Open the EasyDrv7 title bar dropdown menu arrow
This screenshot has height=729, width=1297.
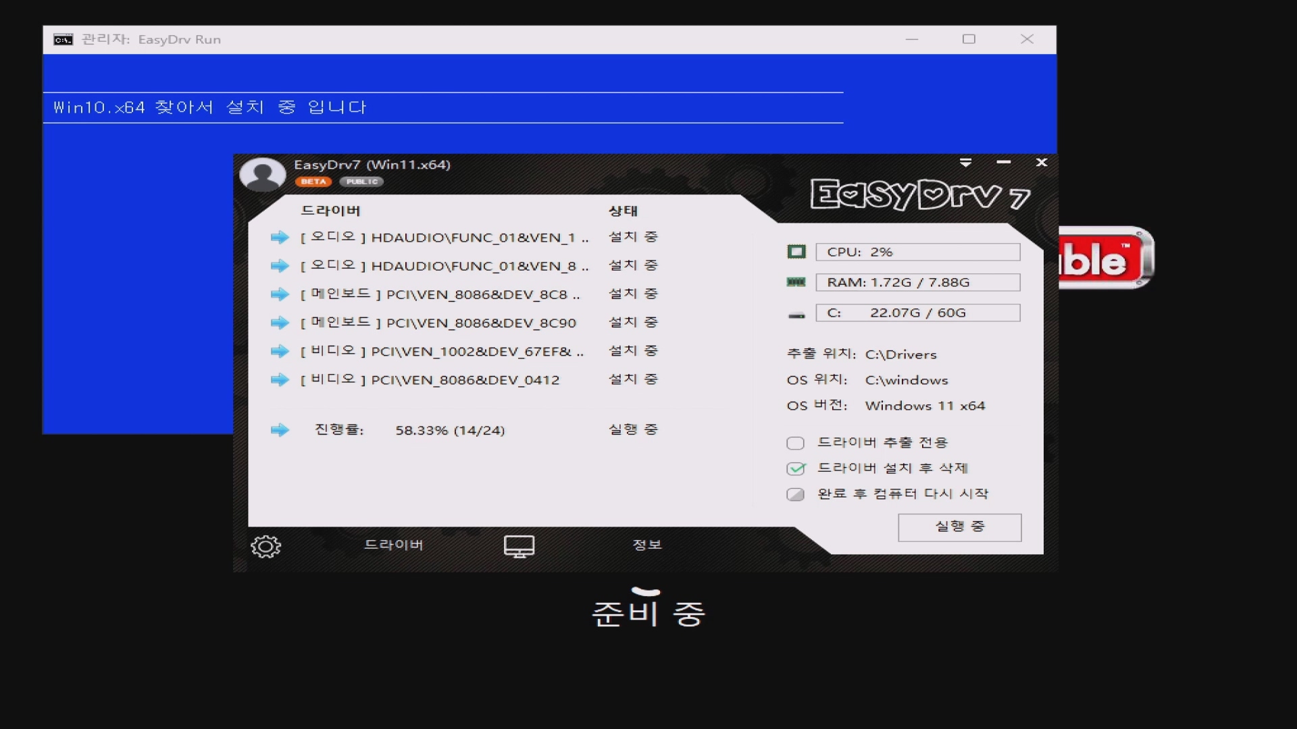pos(965,163)
